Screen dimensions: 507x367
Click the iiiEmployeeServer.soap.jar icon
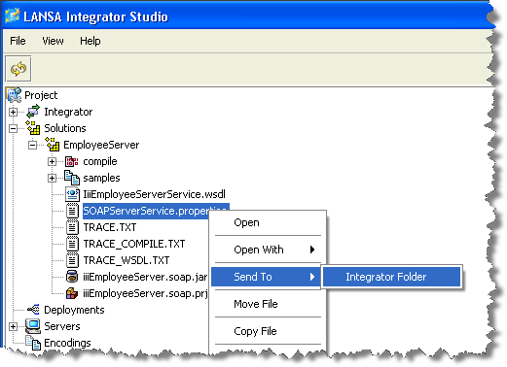click(x=72, y=277)
